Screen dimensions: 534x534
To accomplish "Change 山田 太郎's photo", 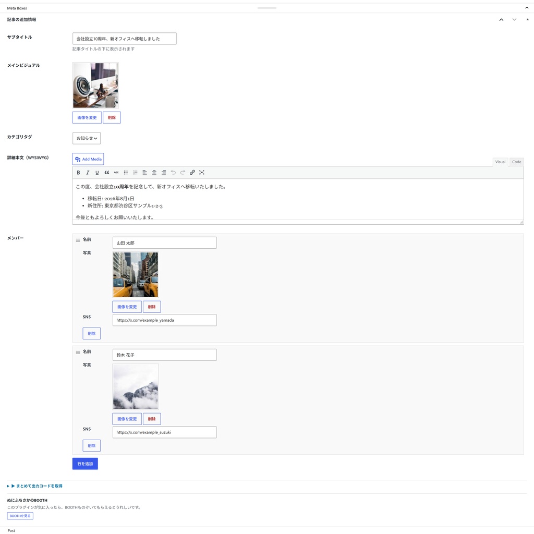I will tap(127, 307).
